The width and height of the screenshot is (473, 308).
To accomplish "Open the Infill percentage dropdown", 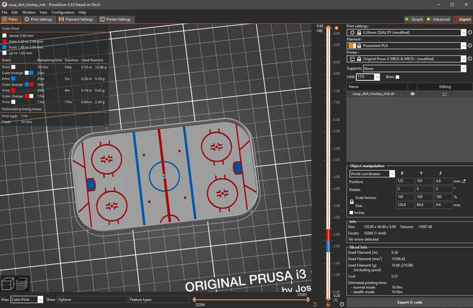I will (377, 77).
